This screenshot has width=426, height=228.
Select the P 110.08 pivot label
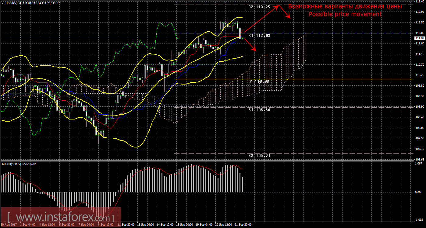click(259, 81)
